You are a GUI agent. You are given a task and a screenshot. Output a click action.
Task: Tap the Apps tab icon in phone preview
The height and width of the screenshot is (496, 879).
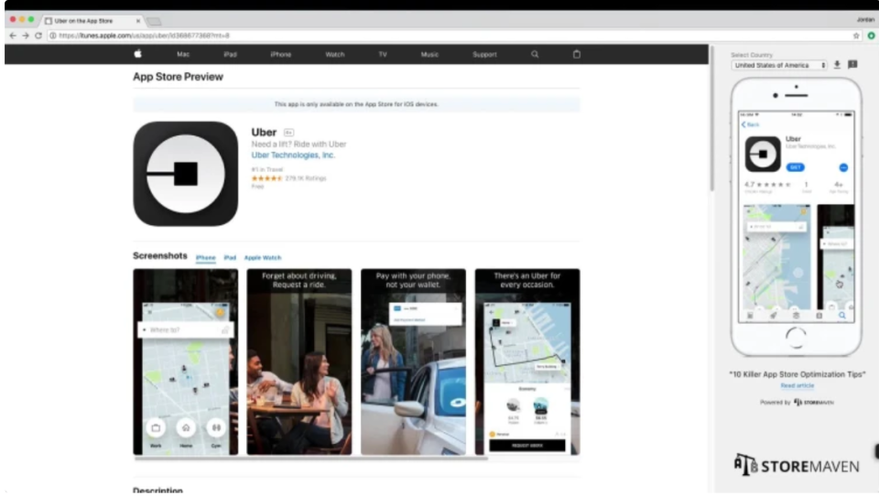(796, 316)
